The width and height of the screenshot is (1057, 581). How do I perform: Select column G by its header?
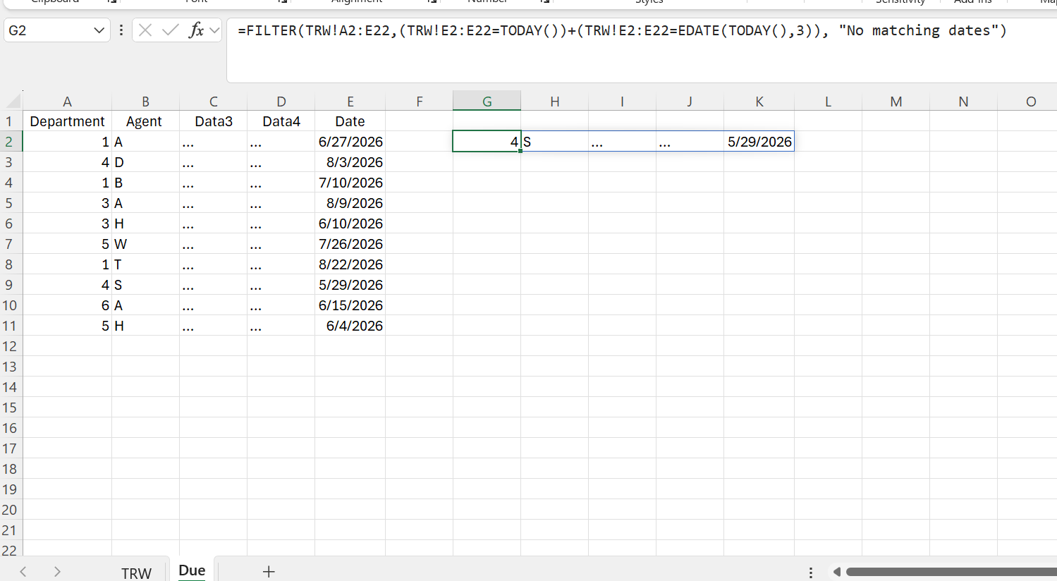point(487,101)
